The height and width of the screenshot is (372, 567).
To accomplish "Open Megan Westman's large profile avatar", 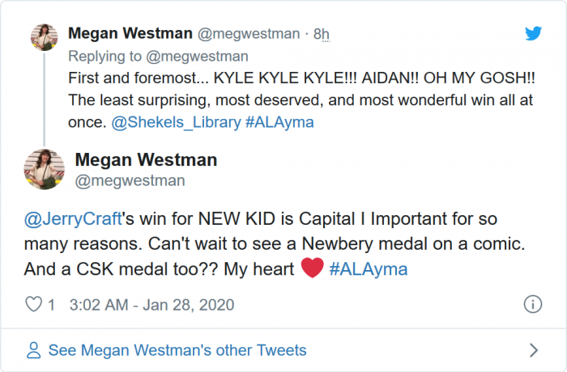I will click(x=45, y=170).
